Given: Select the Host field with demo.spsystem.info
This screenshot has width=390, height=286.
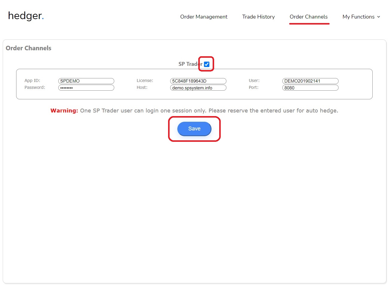Looking at the screenshot, I should click(198, 88).
